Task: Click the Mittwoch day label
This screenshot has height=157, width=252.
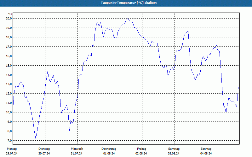Action: (77, 149)
